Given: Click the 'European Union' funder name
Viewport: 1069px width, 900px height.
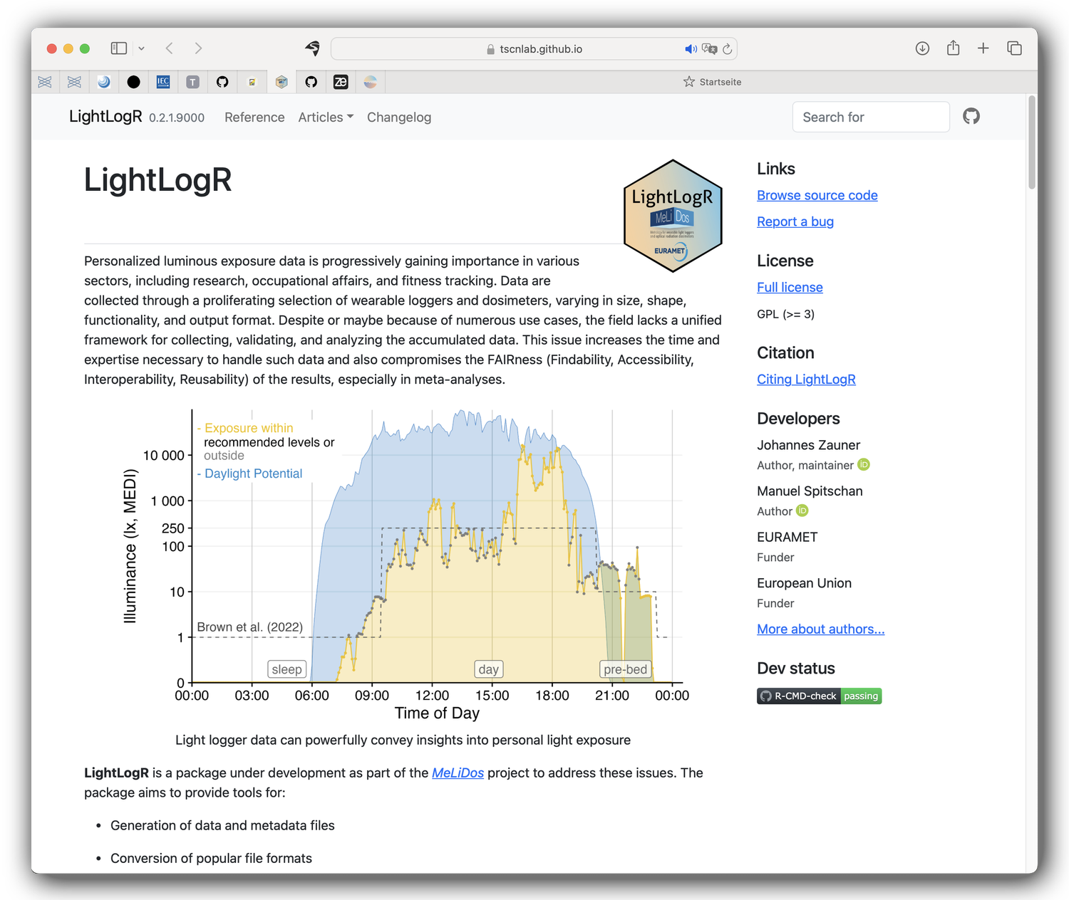Looking at the screenshot, I should tap(804, 583).
